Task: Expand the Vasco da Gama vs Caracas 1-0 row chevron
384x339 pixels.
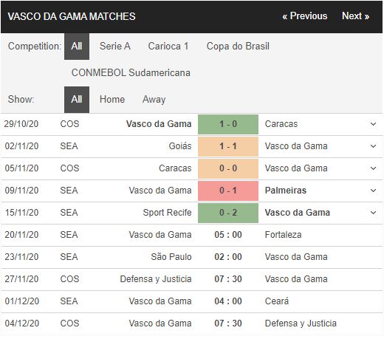Action: (x=373, y=124)
